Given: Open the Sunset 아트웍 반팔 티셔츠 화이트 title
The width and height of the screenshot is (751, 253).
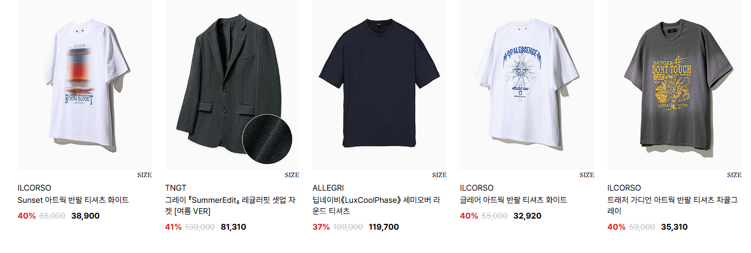Looking at the screenshot, I should (74, 200).
